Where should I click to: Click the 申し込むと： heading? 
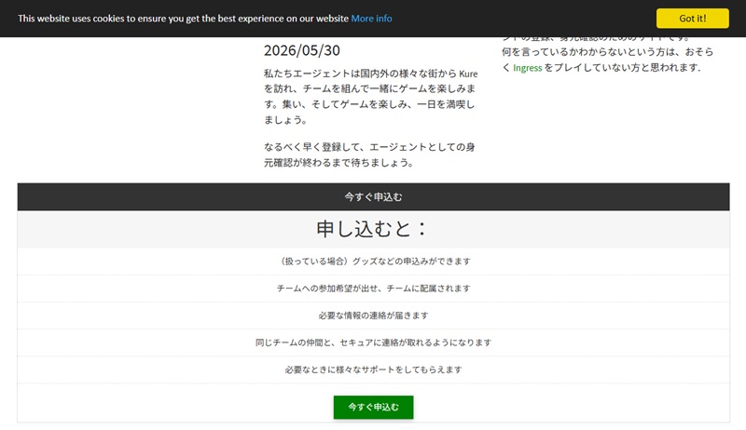tap(373, 230)
